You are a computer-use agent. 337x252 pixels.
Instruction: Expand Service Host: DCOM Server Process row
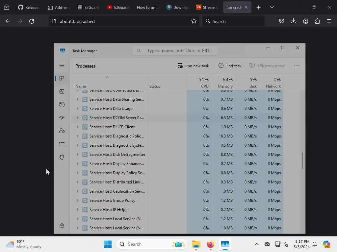coord(77,118)
